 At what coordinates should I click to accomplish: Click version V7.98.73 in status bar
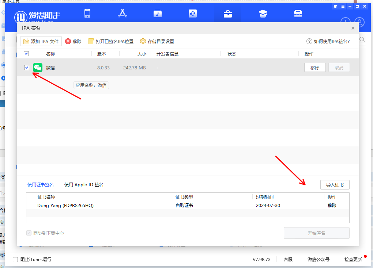(262, 260)
